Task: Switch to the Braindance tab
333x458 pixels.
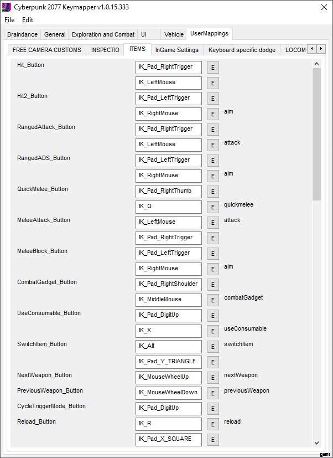Action: [23, 34]
